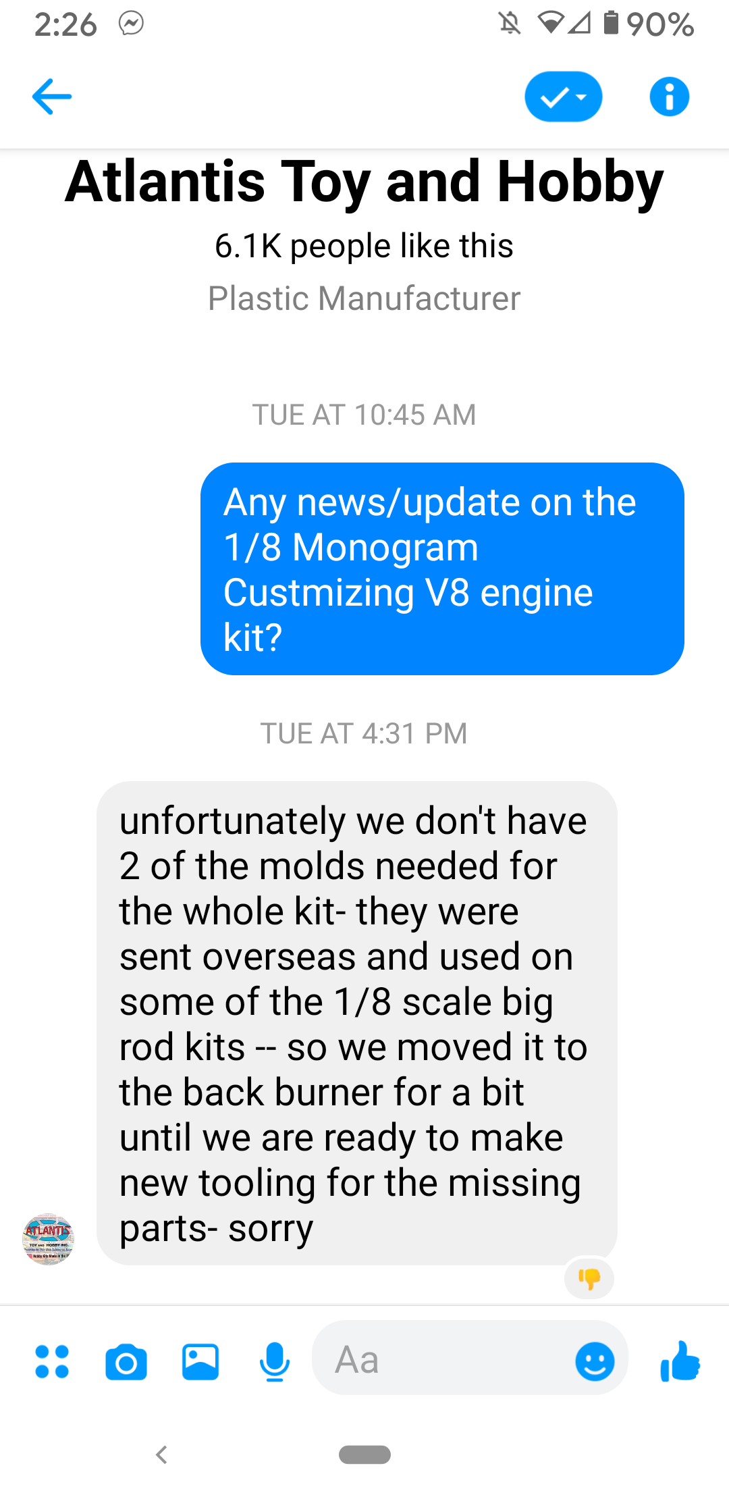This screenshot has height=1499, width=729.
Task: Tap the Messenger notification status icon
Action: tap(131, 24)
